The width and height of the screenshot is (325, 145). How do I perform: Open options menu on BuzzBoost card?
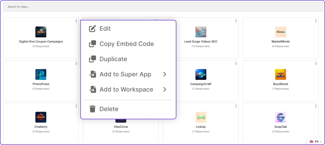click(316, 64)
